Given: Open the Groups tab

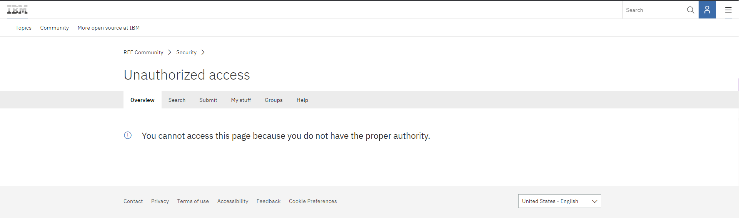Looking at the screenshot, I should point(274,100).
